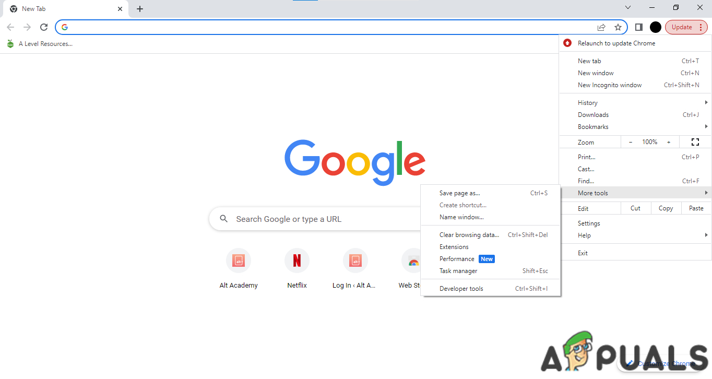This screenshot has width=712, height=379.
Task: Choose Name window... in submenu
Action: tap(491, 217)
